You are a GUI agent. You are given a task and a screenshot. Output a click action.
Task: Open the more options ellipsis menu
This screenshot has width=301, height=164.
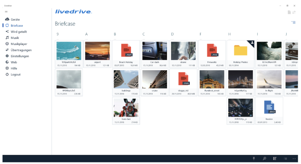pos(294,159)
